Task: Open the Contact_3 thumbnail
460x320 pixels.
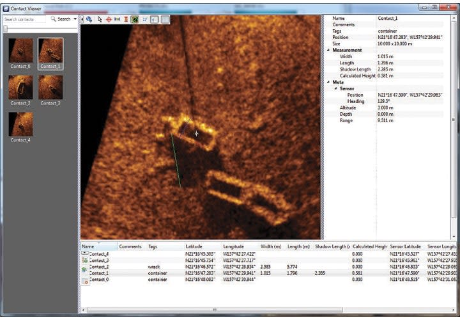Action: point(50,90)
